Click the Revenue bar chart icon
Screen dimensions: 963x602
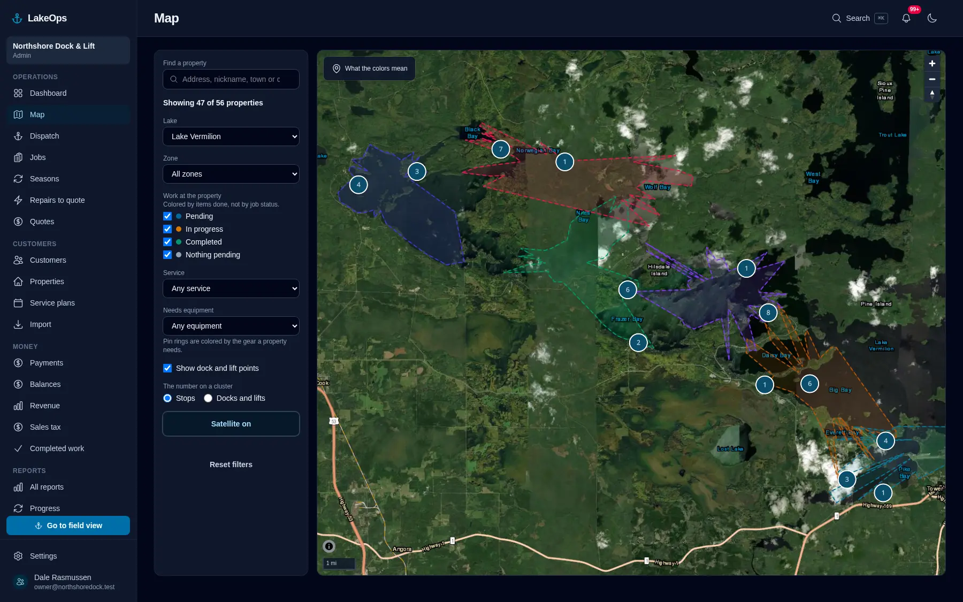click(18, 406)
